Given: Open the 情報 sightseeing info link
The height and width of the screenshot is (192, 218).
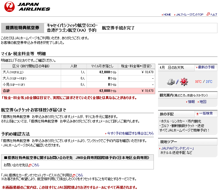Looking at the screenshot, I should [x=191, y=102].
